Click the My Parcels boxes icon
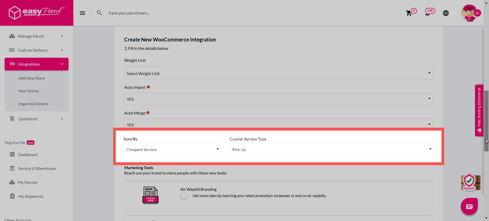 pos(12,182)
